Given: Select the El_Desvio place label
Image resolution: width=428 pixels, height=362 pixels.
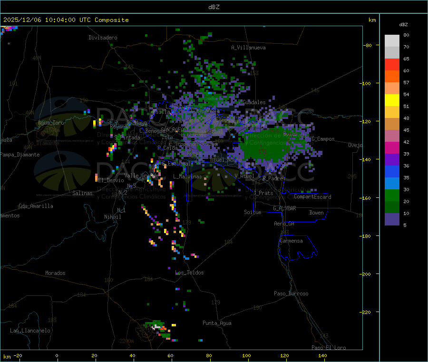Looking at the screenshot, I should pyautogui.click(x=111, y=180).
